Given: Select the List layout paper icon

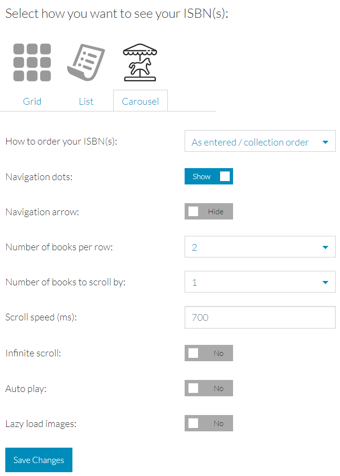Looking at the screenshot, I should click(x=86, y=62).
